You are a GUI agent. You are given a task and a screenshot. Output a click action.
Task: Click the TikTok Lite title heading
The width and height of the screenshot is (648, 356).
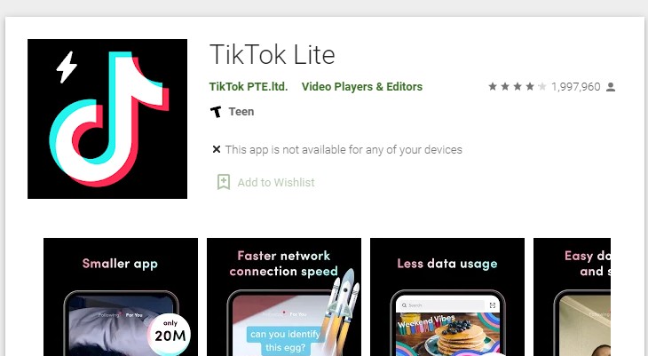click(273, 54)
